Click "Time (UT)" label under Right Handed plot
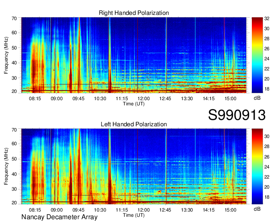The image size is (274, 222). pos(134,104)
